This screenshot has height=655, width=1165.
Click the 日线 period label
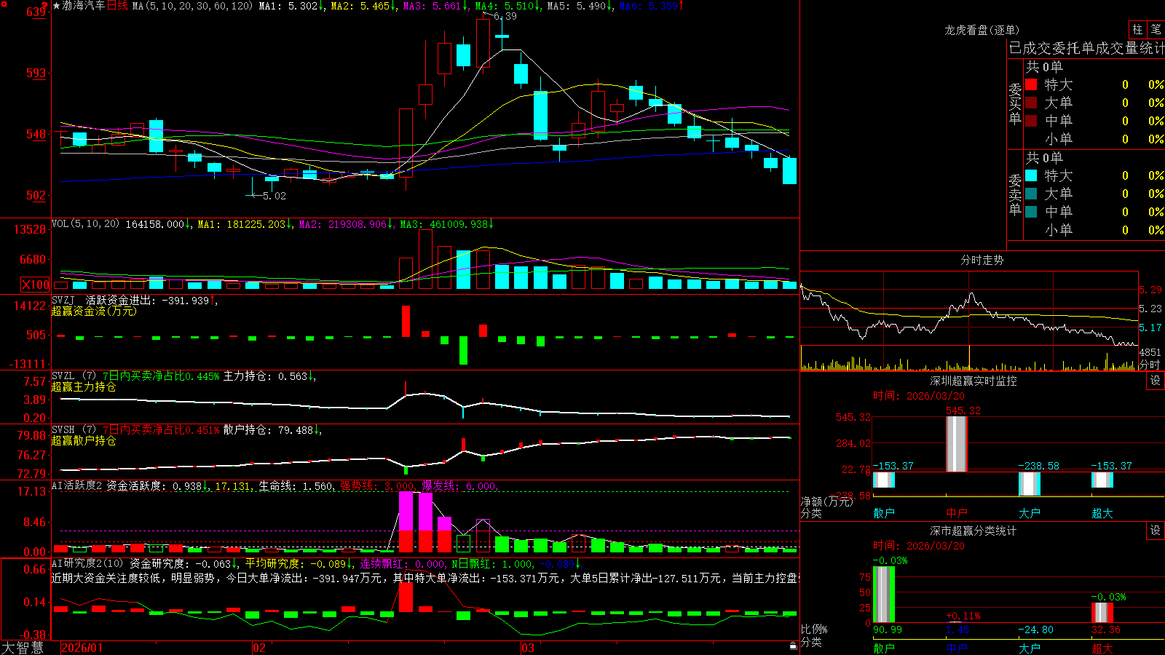tap(117, 6)
